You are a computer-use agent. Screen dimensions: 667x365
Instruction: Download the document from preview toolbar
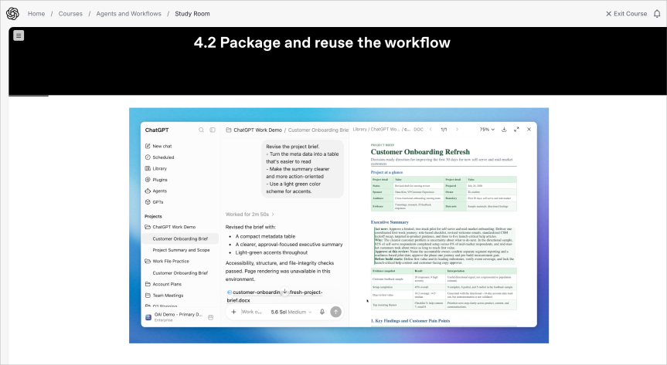click(504, 130)
